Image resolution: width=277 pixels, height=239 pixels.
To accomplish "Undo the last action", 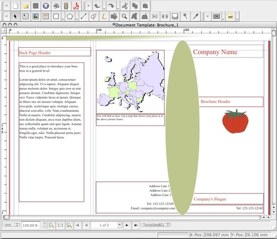I will pos(97,6).
